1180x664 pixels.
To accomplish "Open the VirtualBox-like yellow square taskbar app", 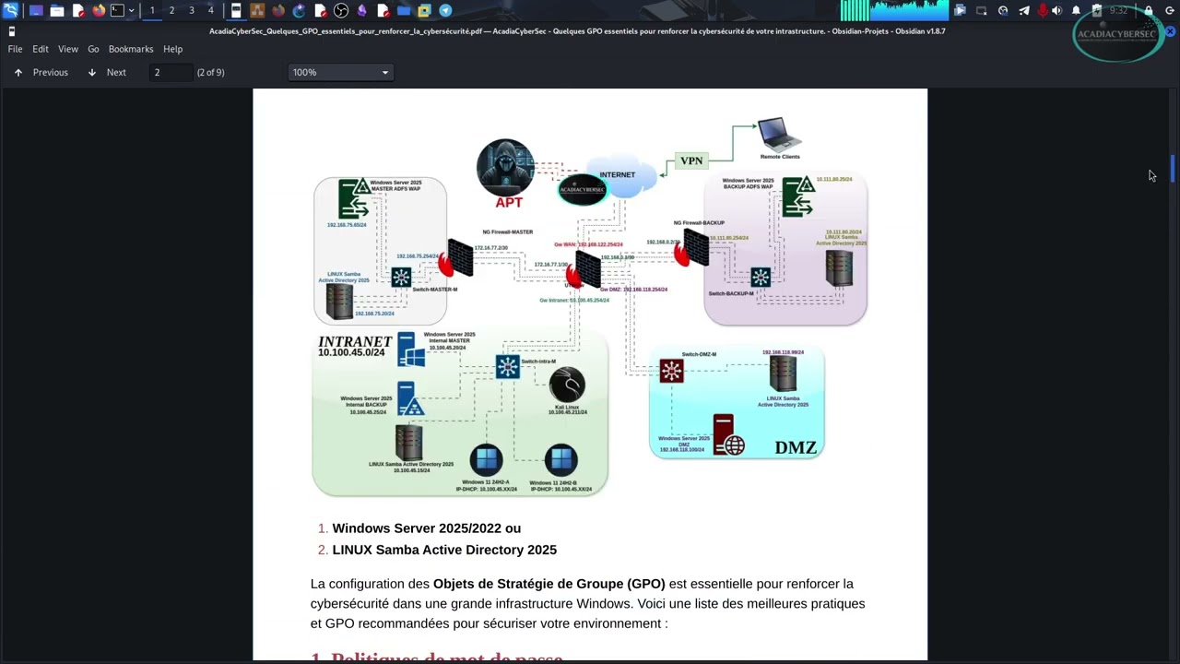I will pos(424,10).
